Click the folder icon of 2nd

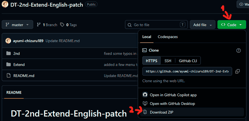tap(8, 53)
